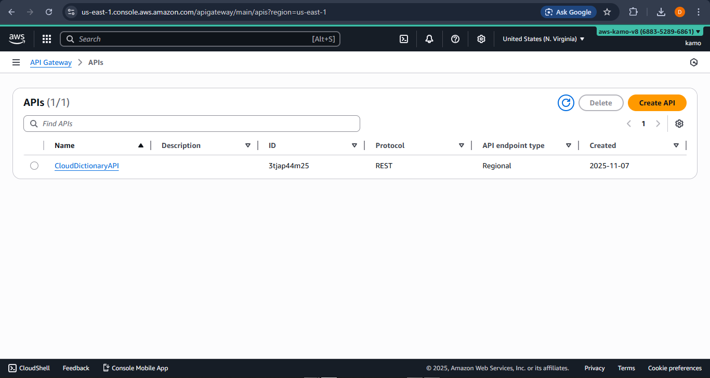This screenshot has height=378, width=710.
Task: Open the region selector United States (N. Virginia)
Action: 543,38
